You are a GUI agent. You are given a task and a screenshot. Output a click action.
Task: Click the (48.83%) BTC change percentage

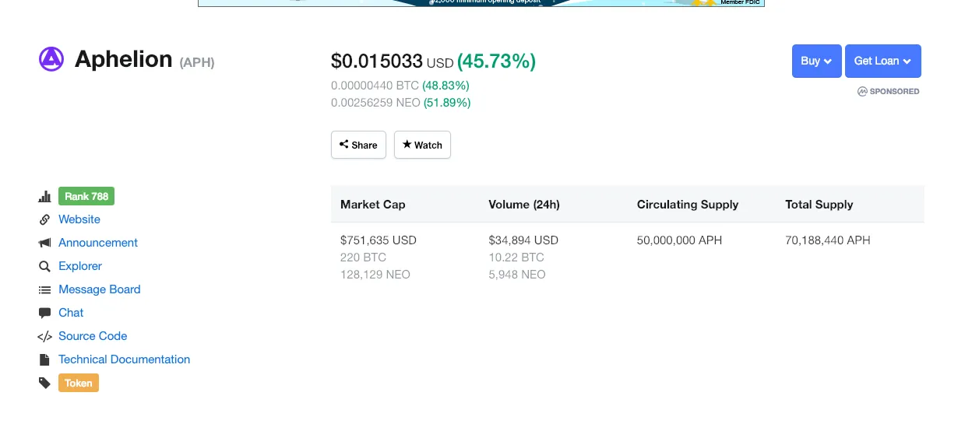click(446, 86)
